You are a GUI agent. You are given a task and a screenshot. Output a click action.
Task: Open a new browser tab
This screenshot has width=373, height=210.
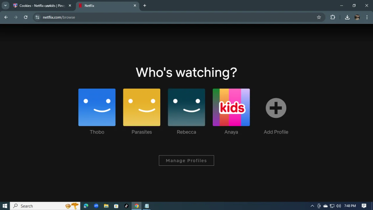145,6
